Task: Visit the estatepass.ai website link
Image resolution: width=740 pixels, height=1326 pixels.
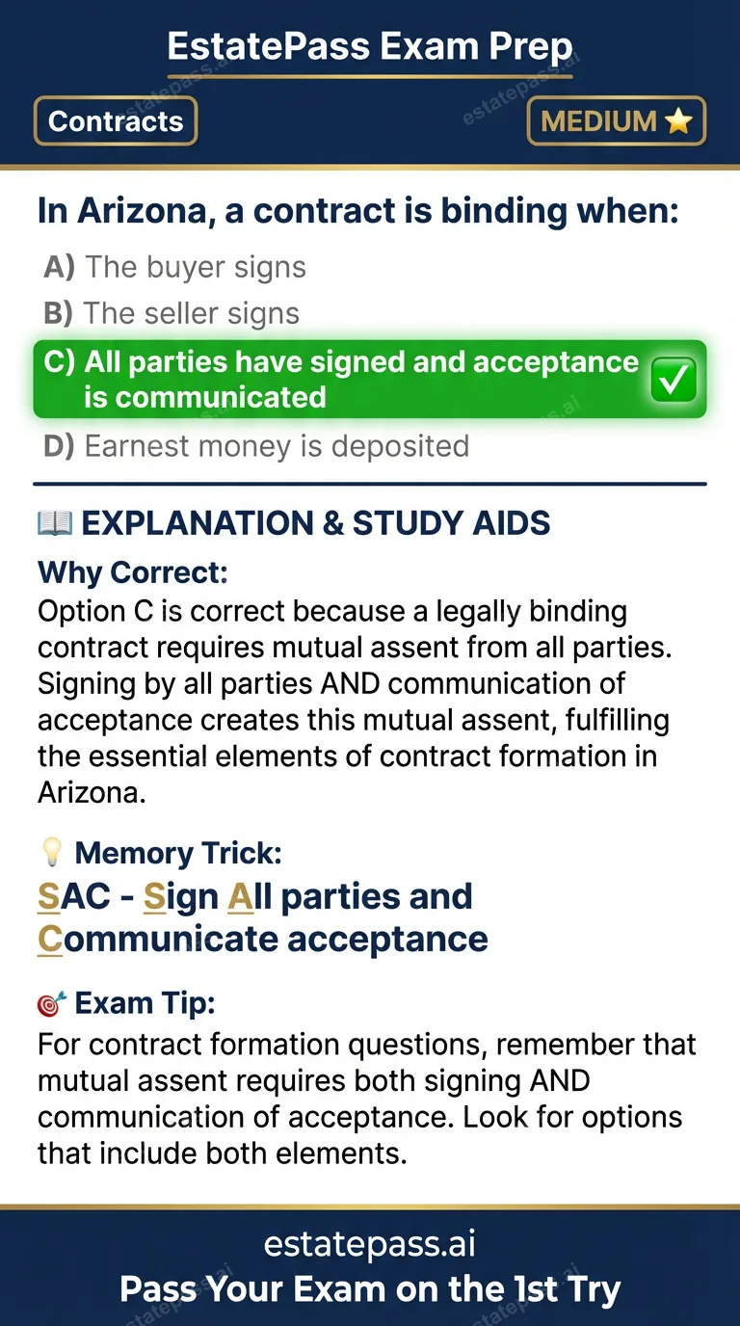Action: (x=370, y=1243)
